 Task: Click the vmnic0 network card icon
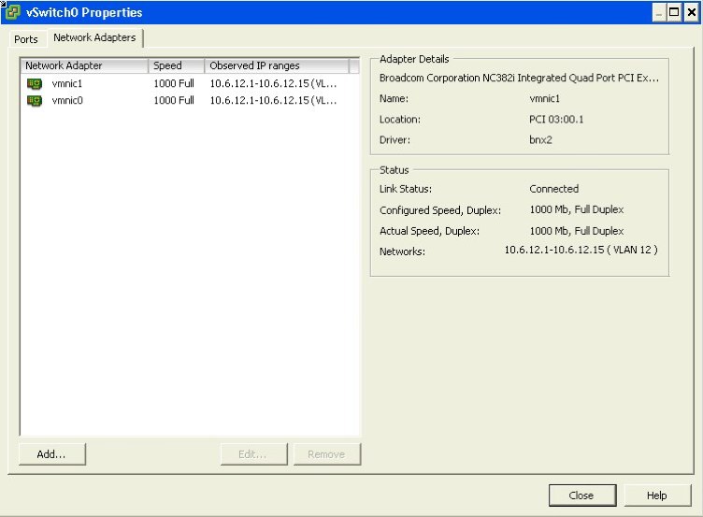35,101
